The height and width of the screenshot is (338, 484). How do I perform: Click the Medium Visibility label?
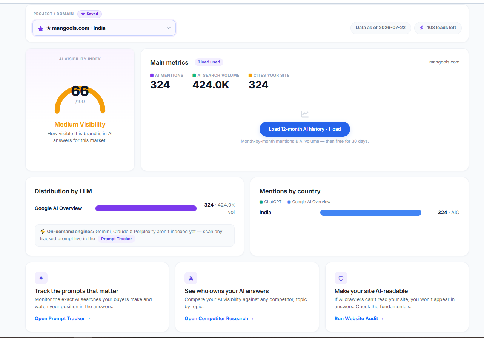coord(80,124)
